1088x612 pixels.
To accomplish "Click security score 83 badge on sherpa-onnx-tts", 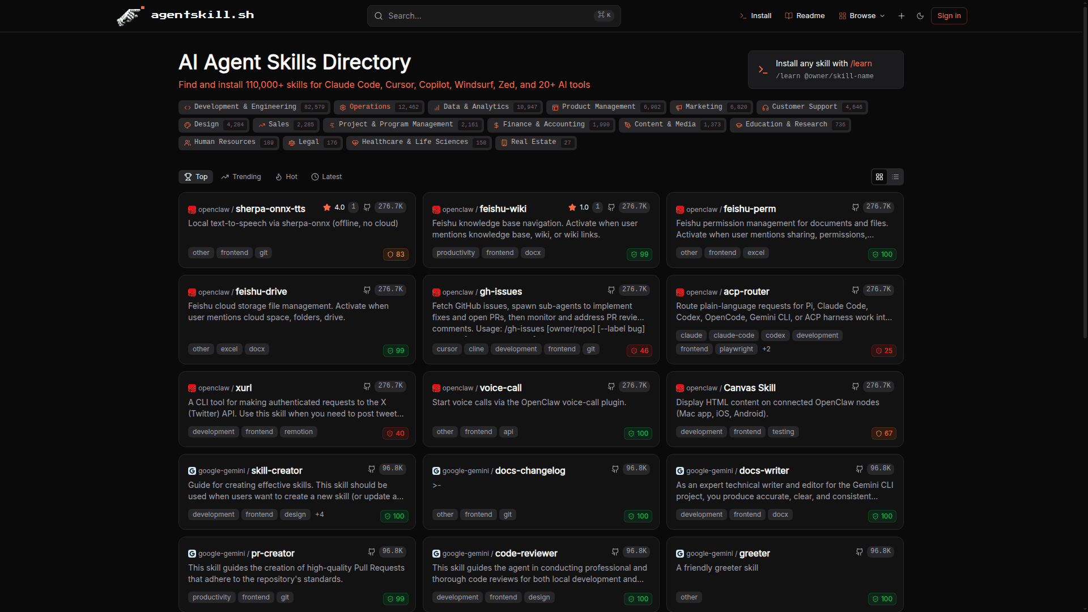I will click(396, 254).
